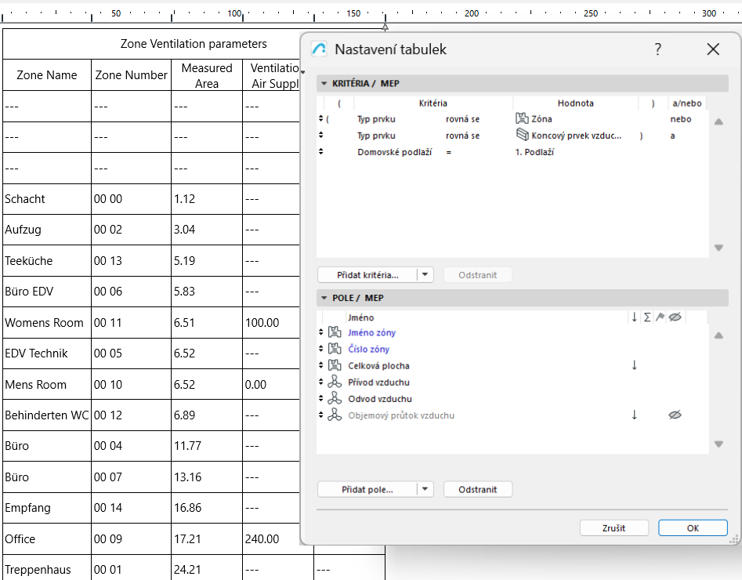Toggle visibility of Objemový průtok vzduchu field
Screen dimensions: 742x580
tap(675, 415)
